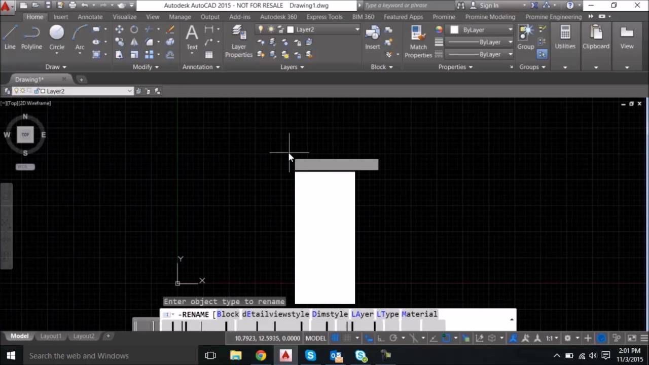649x365 pixels.
Task: Toggle lock icon for Layer2
Action: (x=281, y=29)
